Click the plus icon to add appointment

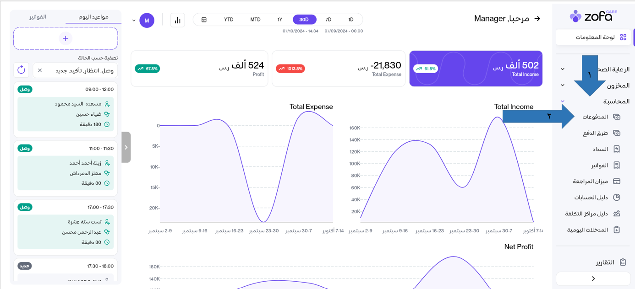66,38
